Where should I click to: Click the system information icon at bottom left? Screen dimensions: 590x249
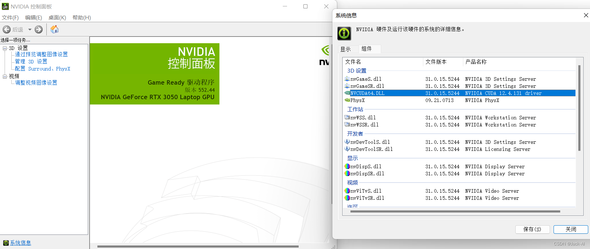6,243
